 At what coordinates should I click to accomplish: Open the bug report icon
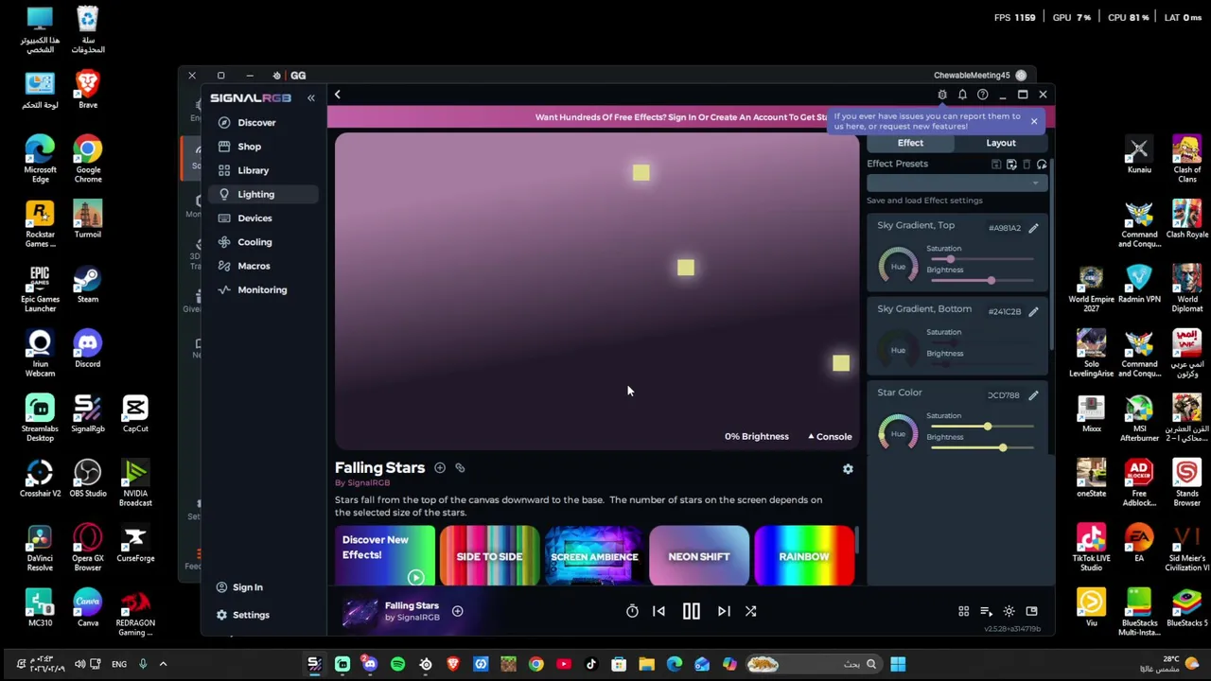point(942,95)
